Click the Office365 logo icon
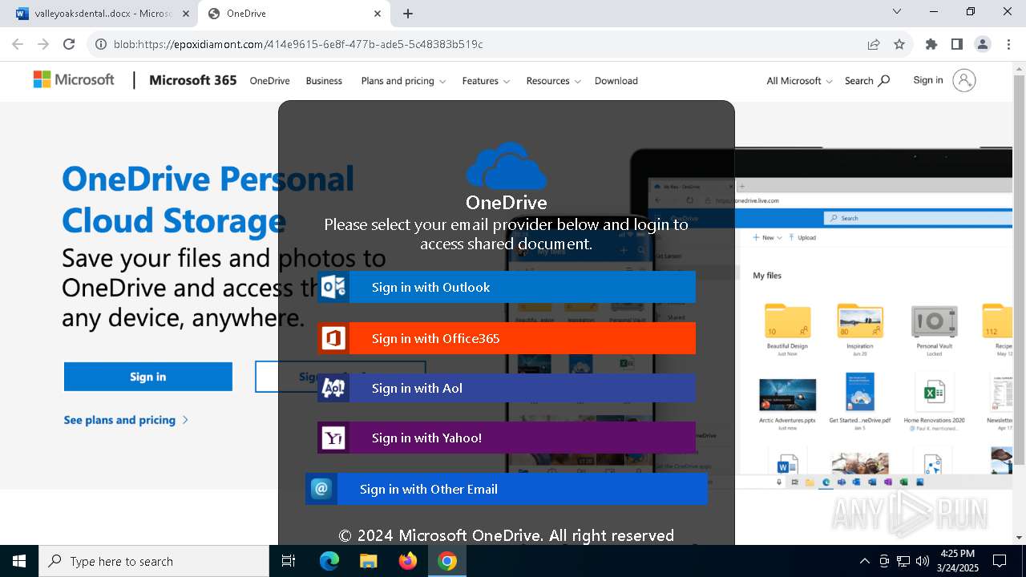Viewport: 1026px width, 577px height. coord(333,338)
